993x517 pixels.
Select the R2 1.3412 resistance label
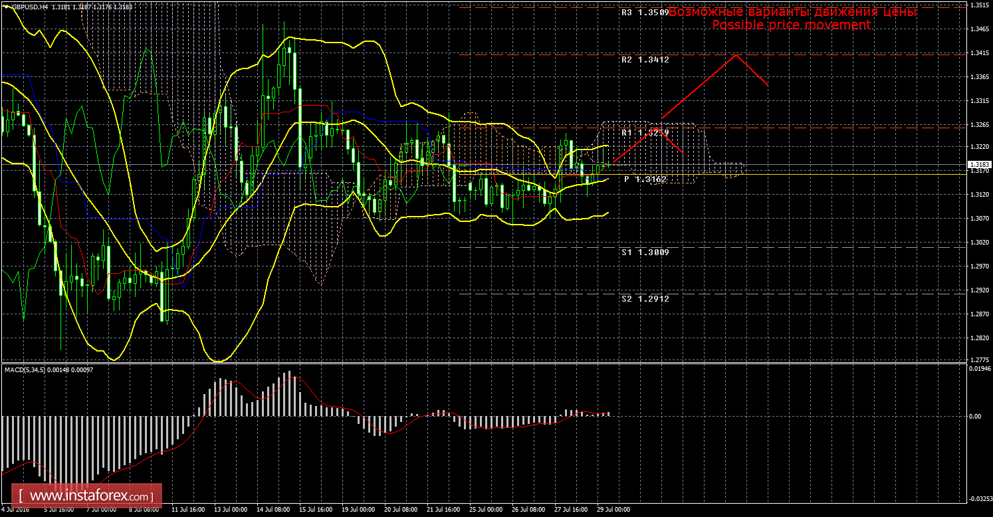[x=645, y=60]
